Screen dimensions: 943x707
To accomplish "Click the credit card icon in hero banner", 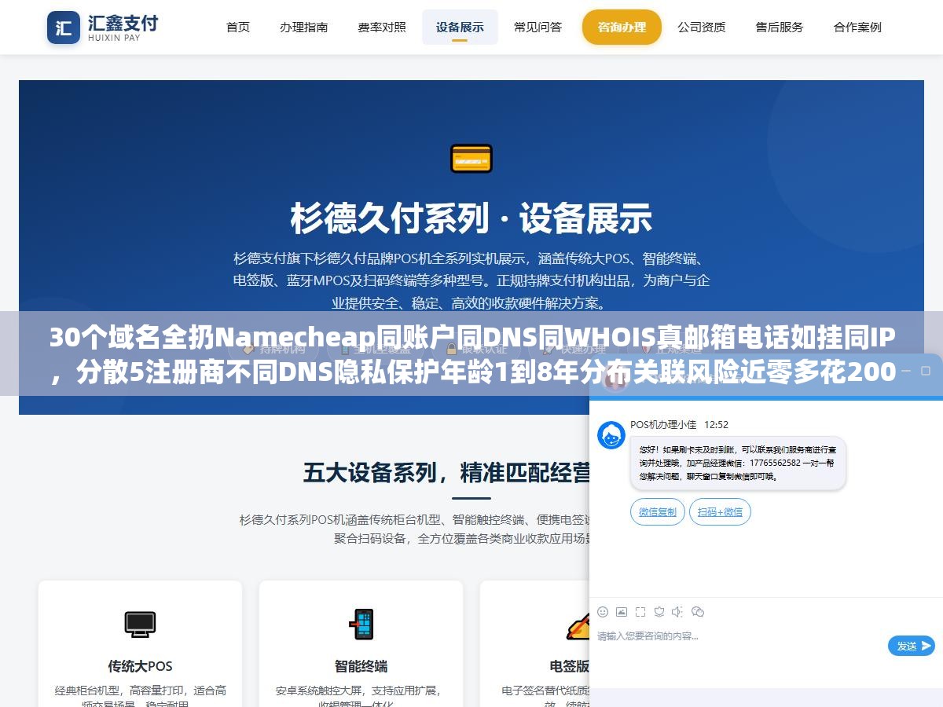I will [472, 159].
